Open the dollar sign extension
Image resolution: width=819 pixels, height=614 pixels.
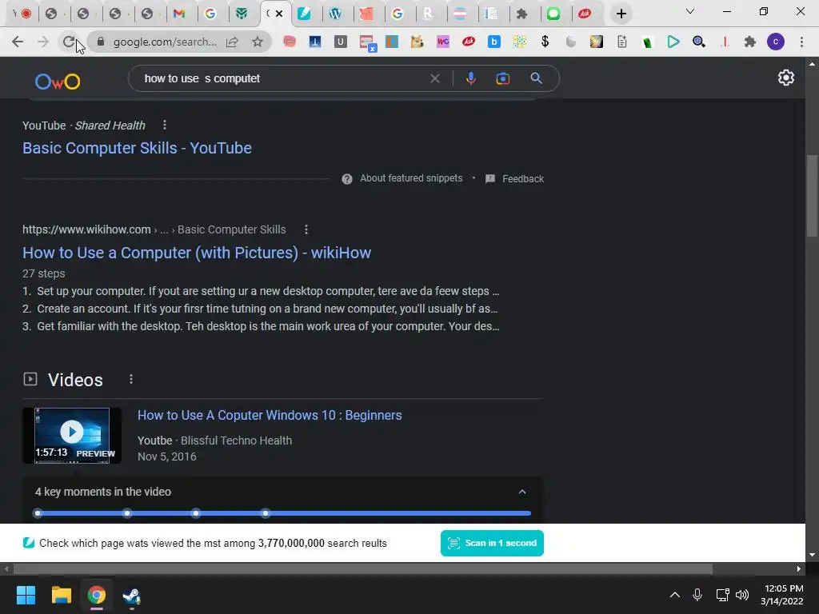(x=545, y=42)
